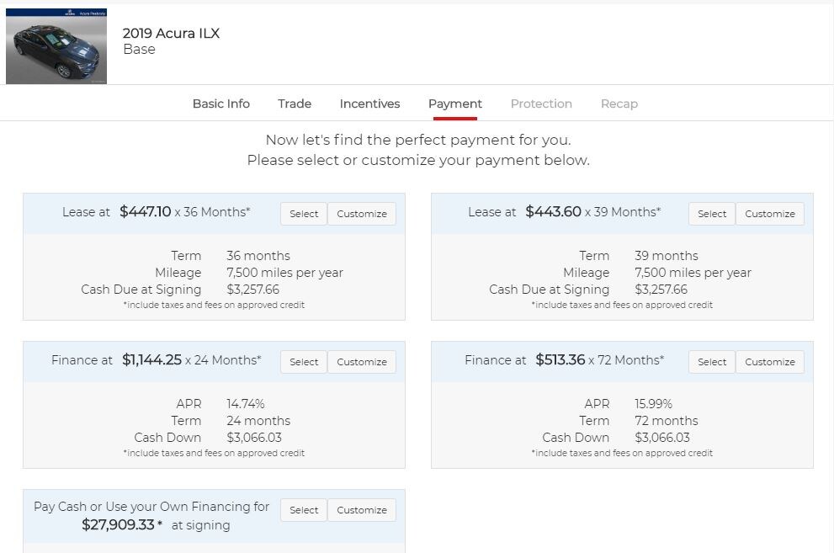Viewport: 834px width, 553px height.
Task: Customize the 24 month finance option
Action: click(x=362, y=362)
